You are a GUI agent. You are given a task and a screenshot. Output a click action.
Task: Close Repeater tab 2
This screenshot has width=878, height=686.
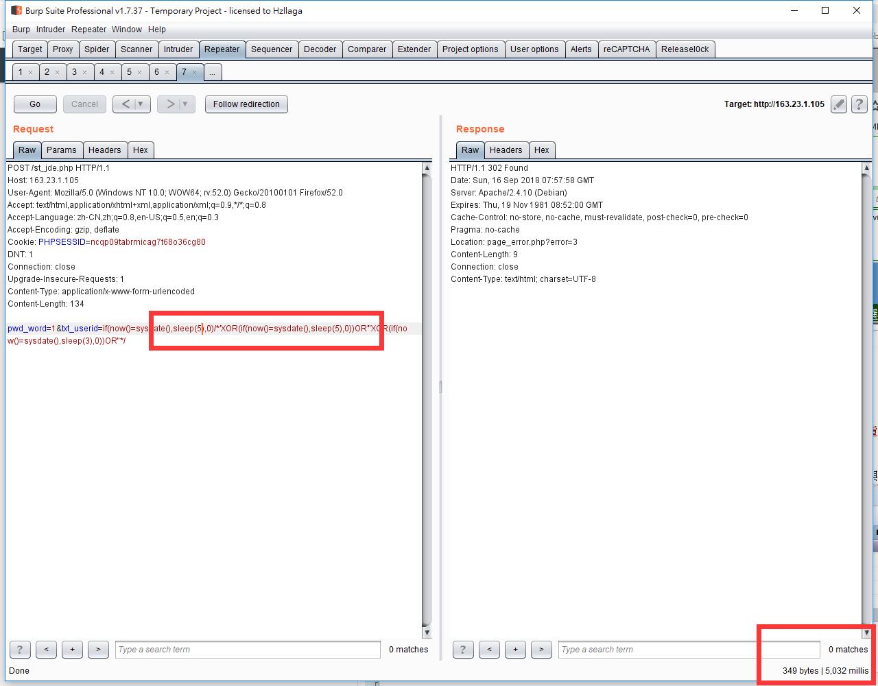tap(57, 72)
